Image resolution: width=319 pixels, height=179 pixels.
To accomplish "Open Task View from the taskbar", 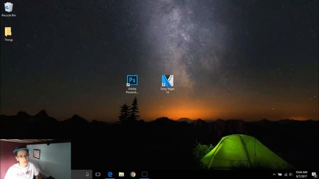I will pos(98,175).
